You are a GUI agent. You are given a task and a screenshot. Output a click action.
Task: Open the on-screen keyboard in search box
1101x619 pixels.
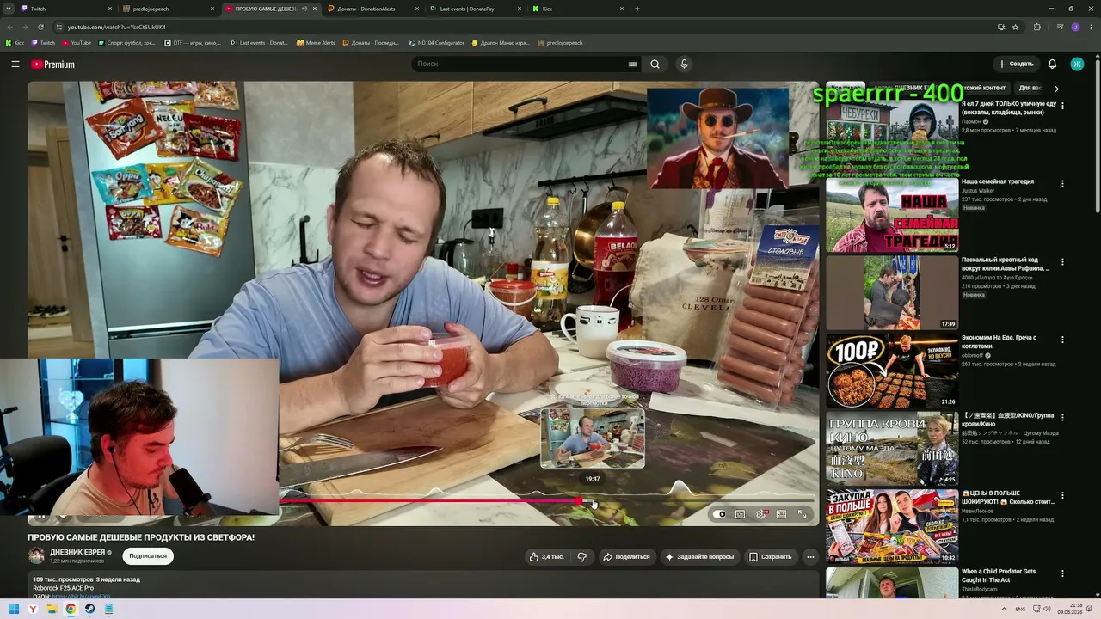coord(632,64)
